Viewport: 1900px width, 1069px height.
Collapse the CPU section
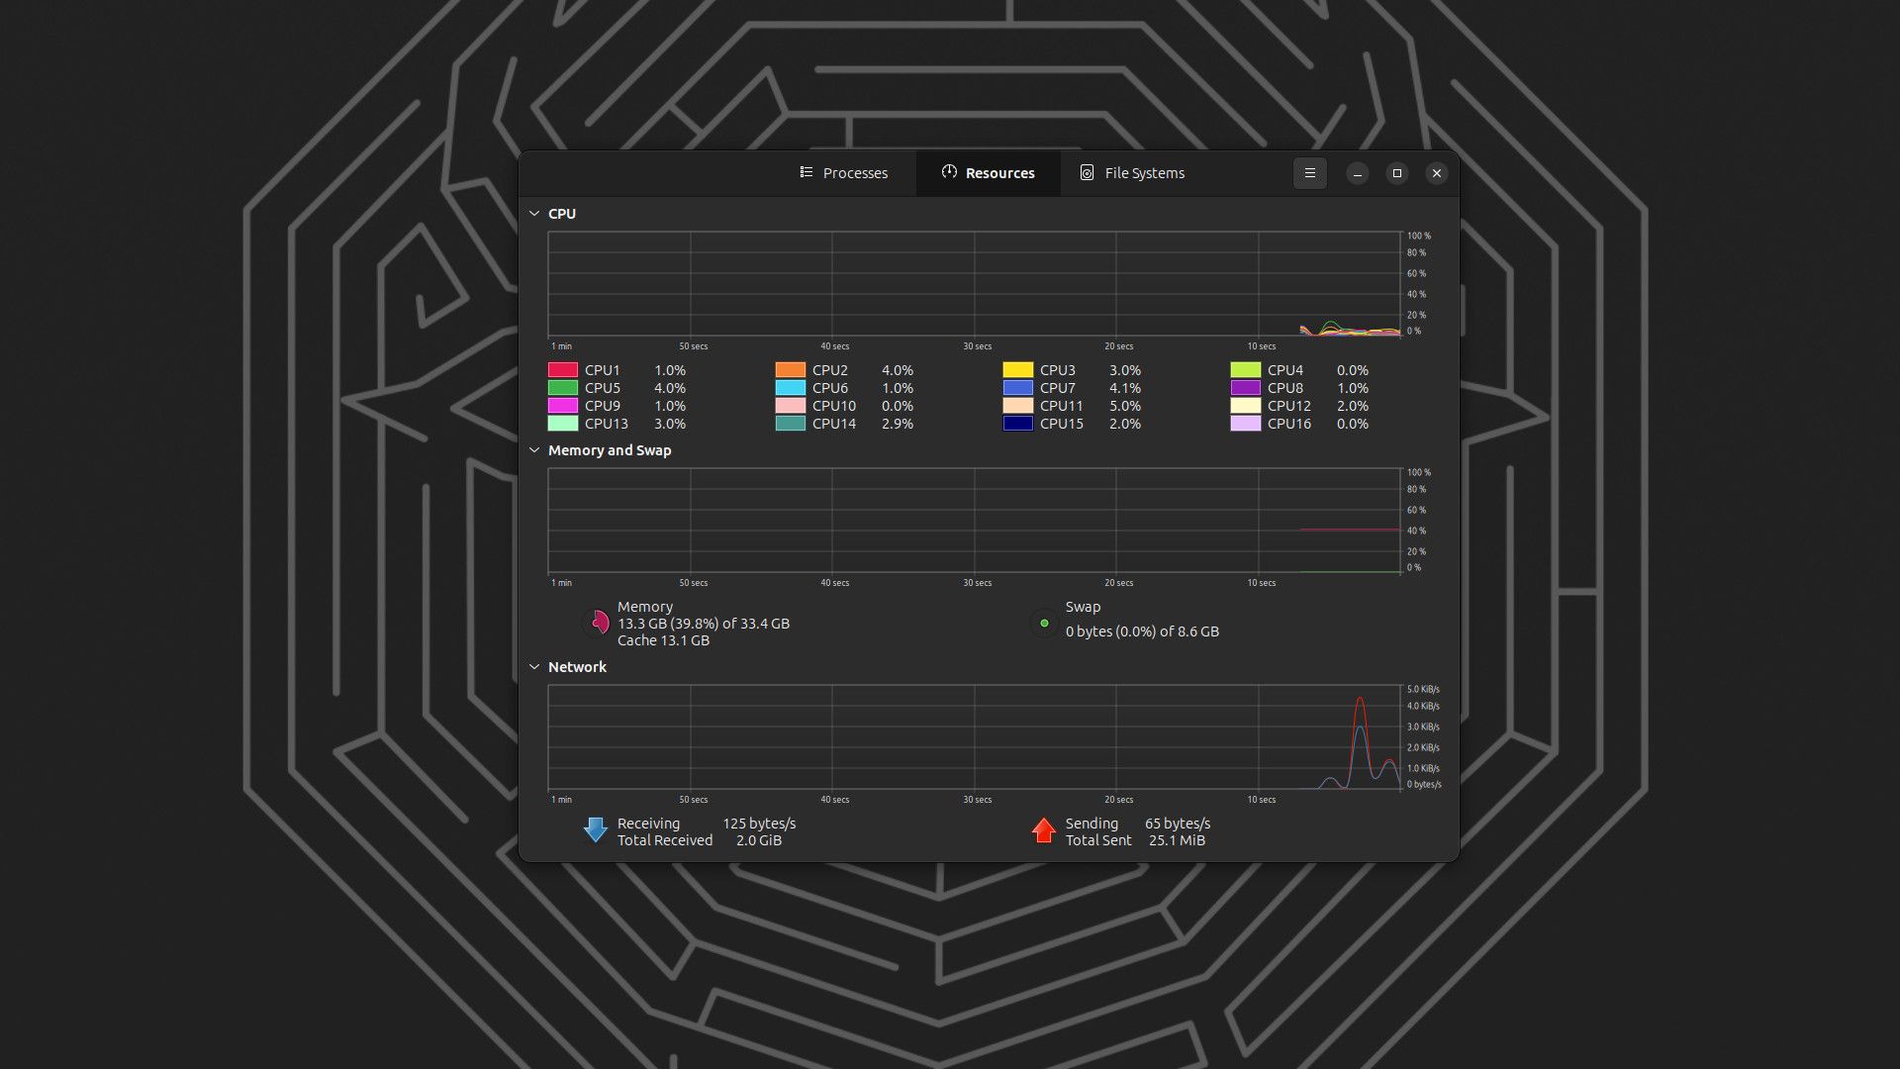tap(534, 213)
